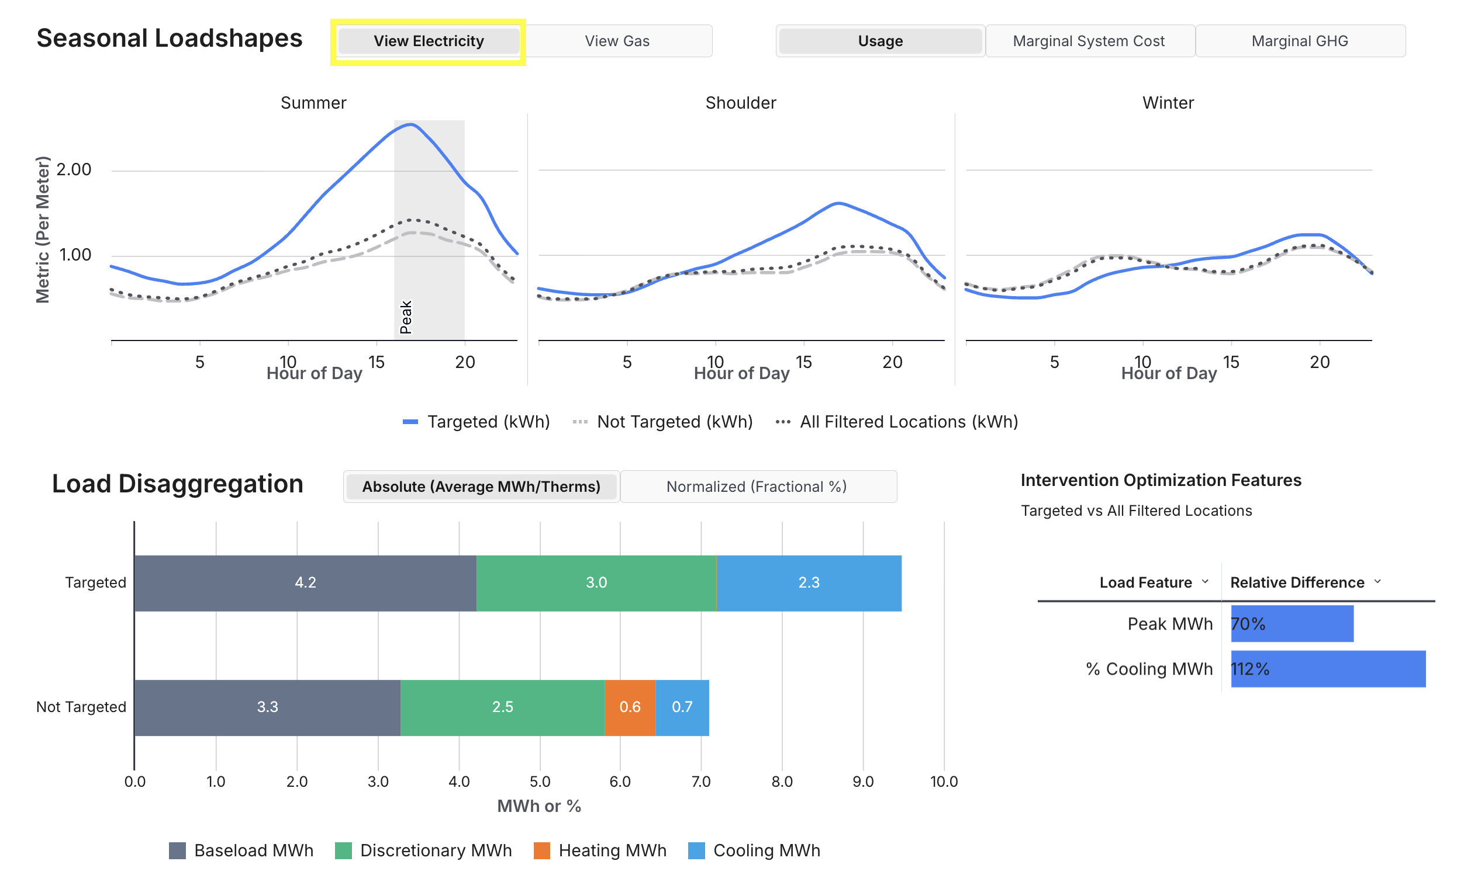Switch to View Gas
The image size is (1471, 882).
[x=617, y=41]
